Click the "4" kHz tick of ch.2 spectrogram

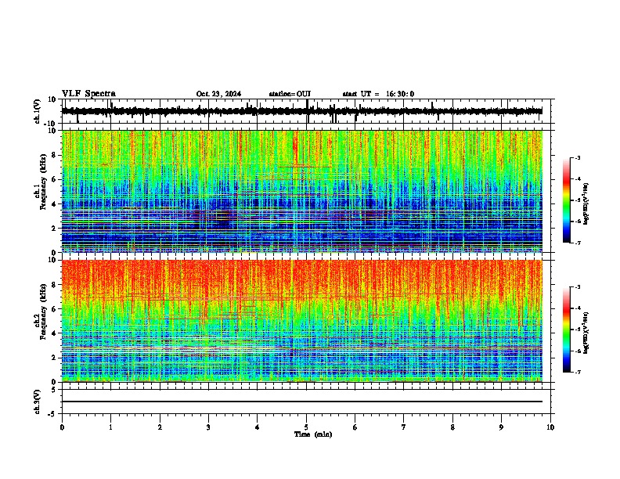point(54,333)
